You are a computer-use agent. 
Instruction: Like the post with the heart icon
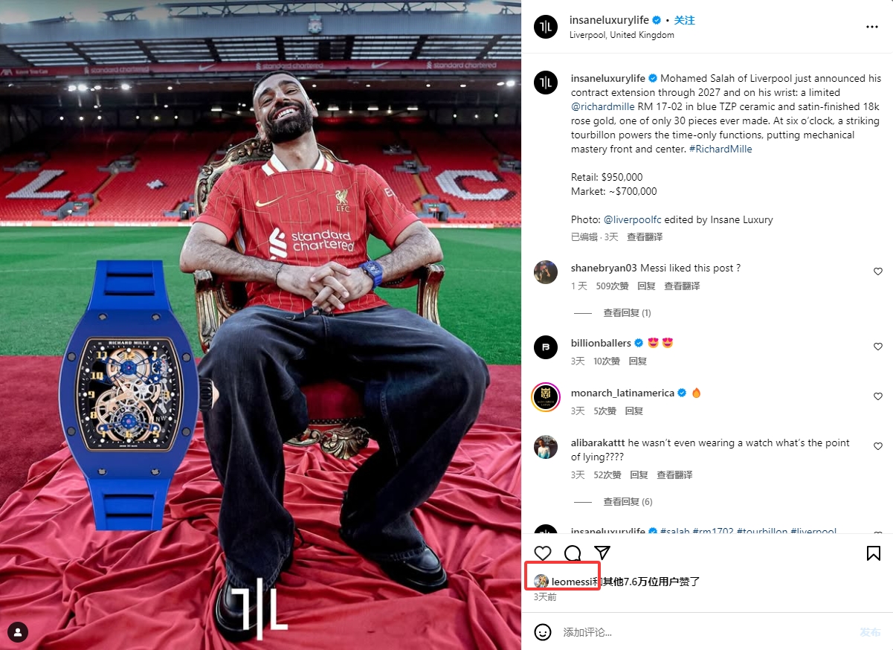[x=543, y=553]
